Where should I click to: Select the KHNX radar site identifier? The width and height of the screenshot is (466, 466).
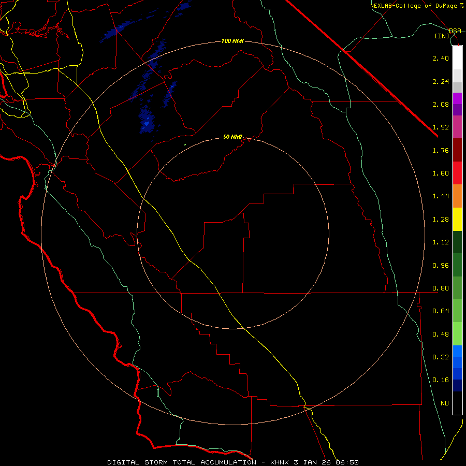pyautogui.click(x=280, y=462)
